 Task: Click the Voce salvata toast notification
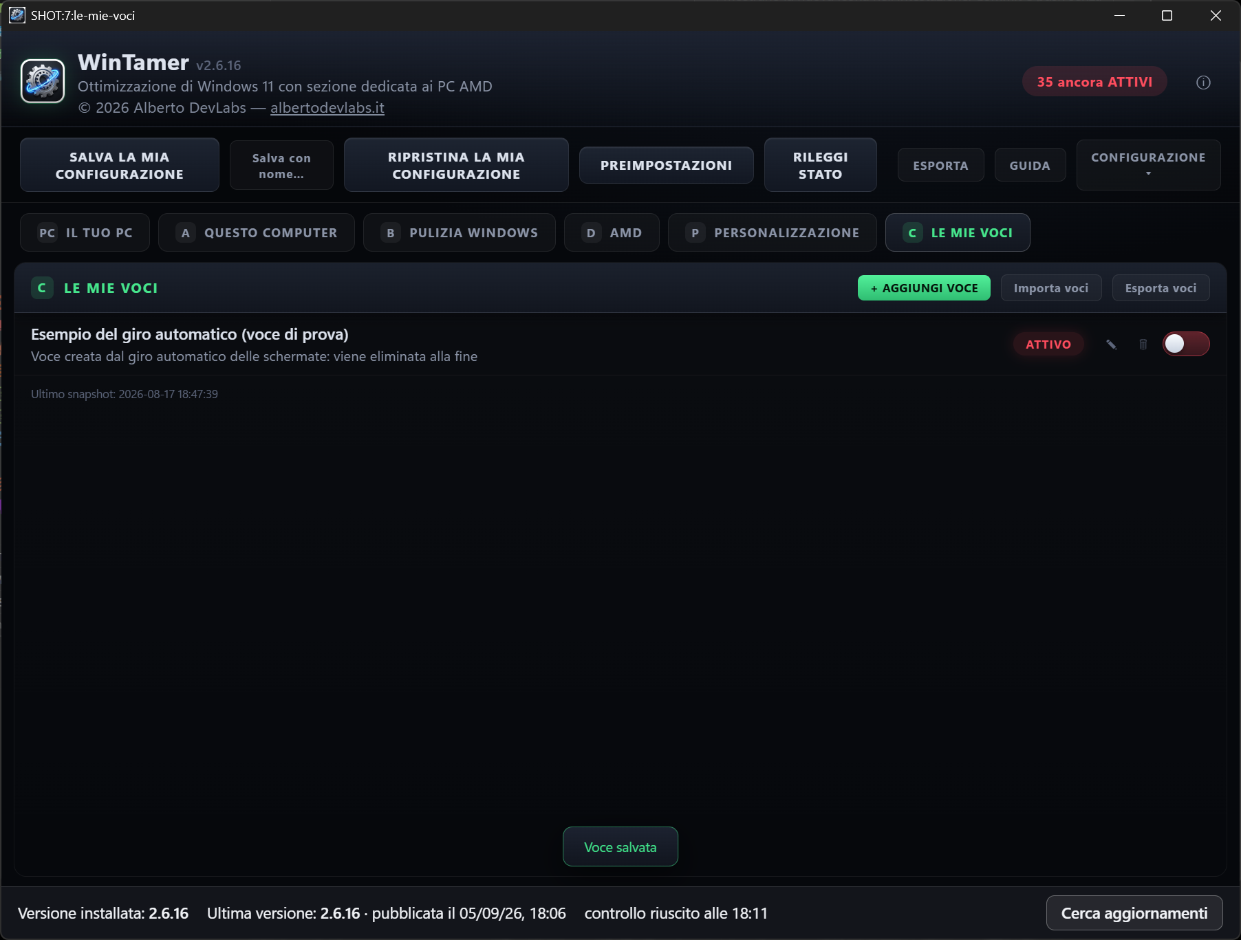620,847
